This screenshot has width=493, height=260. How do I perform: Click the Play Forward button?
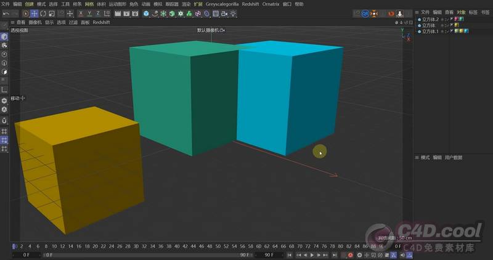click(312, 254)
